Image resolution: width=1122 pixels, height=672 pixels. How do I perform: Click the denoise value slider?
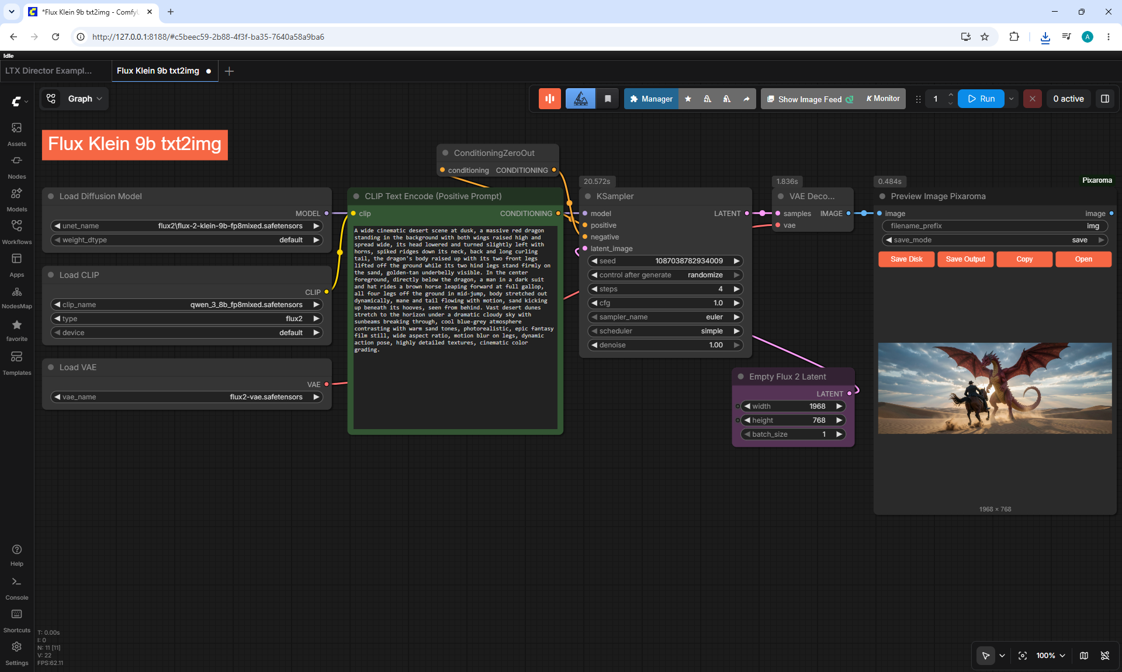(666, 345)
